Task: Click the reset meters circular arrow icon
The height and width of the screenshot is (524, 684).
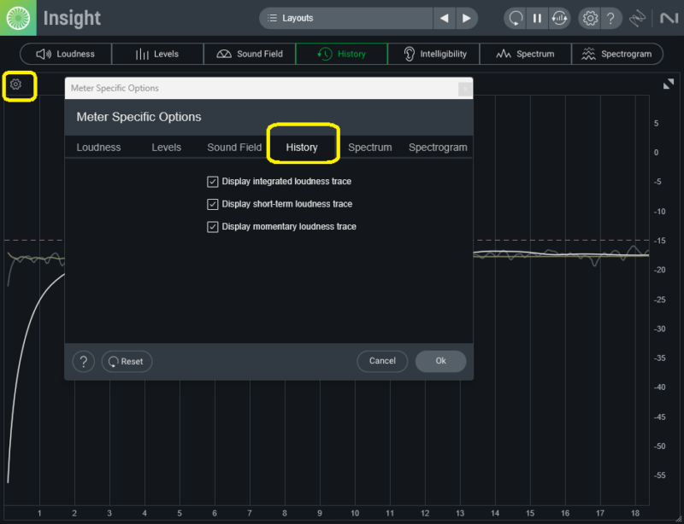Action: [515, 18]
